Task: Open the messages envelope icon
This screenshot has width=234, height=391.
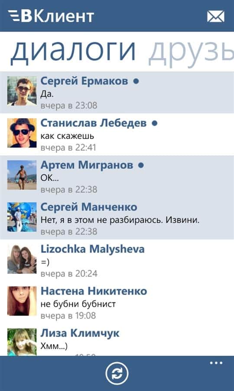Action: click(x=216, y=17)
